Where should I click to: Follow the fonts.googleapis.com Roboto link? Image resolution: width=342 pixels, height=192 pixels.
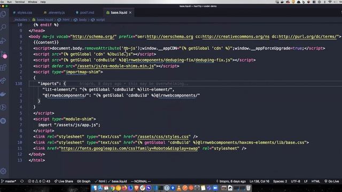pos(129,148)
